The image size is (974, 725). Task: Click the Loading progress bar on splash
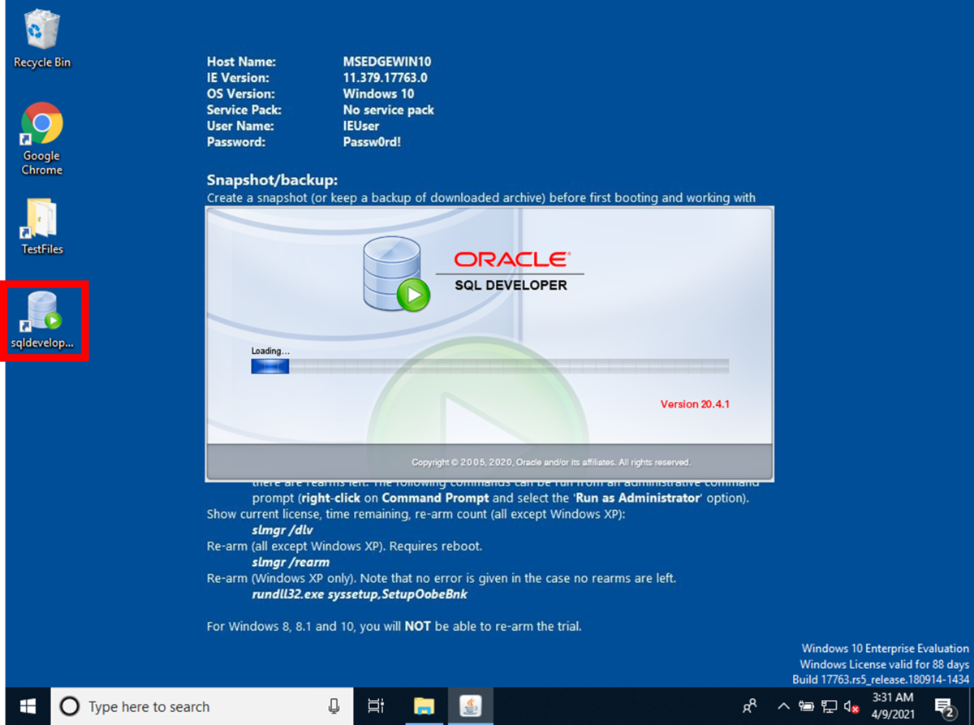pyautogui.click(x=489, y=367)
